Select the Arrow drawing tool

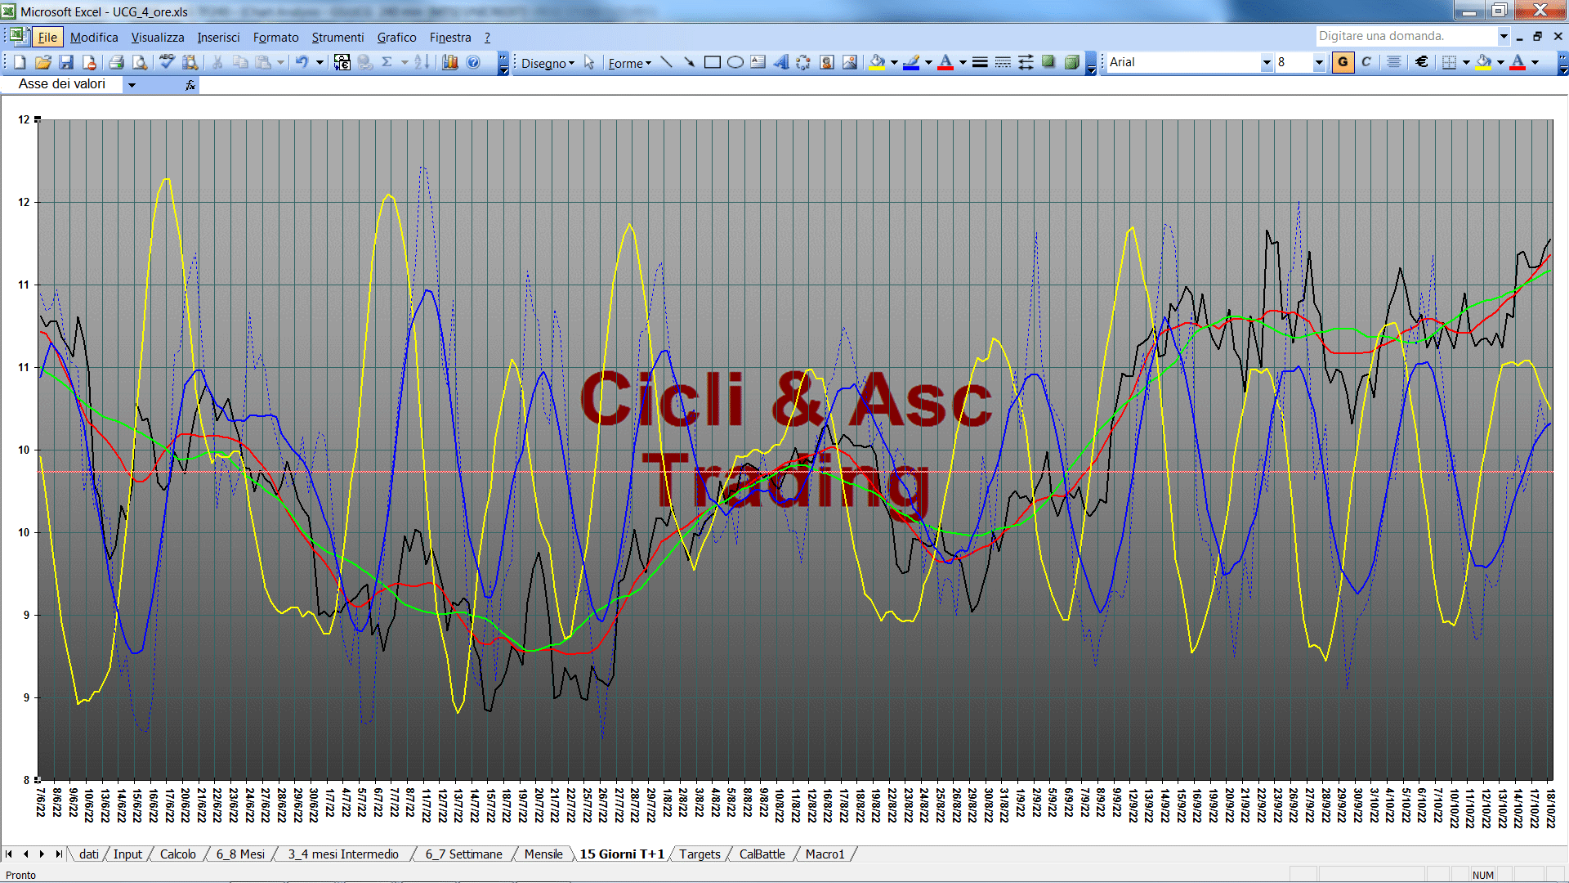[x=690, y=62]
